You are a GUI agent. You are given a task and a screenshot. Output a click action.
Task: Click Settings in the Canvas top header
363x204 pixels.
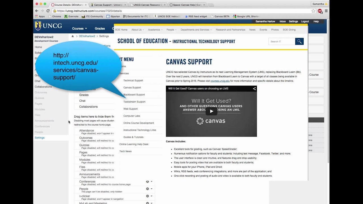[293, 22]
